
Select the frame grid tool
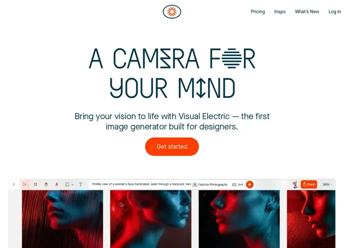(35, 185)
